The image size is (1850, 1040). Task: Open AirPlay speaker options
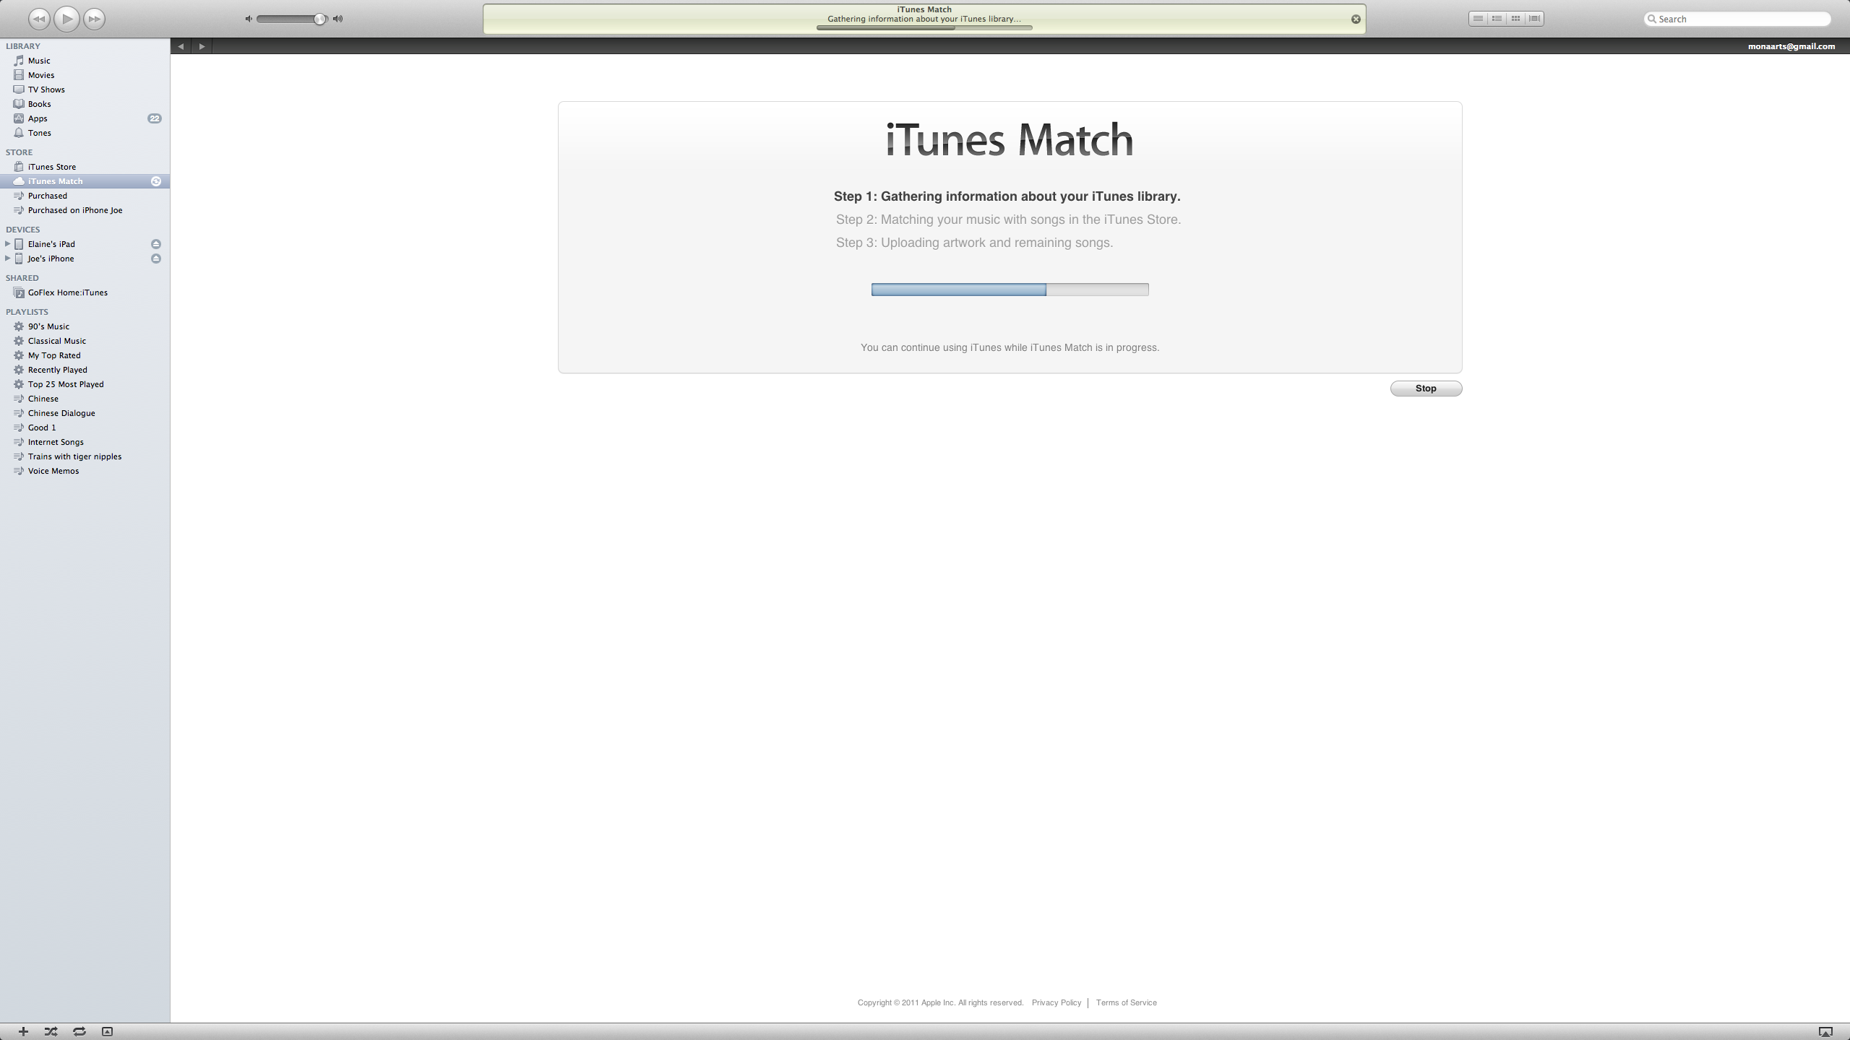click(x=1825, y=1031)
